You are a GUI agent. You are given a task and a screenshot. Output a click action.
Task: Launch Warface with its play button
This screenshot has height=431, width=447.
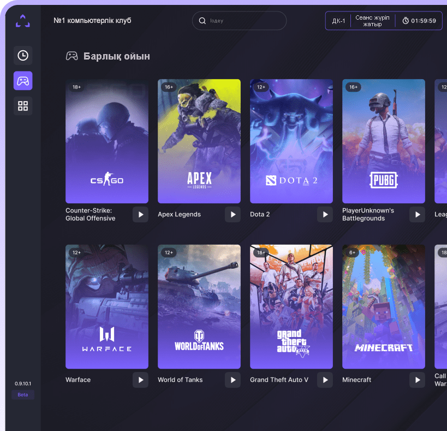point(141,380)
